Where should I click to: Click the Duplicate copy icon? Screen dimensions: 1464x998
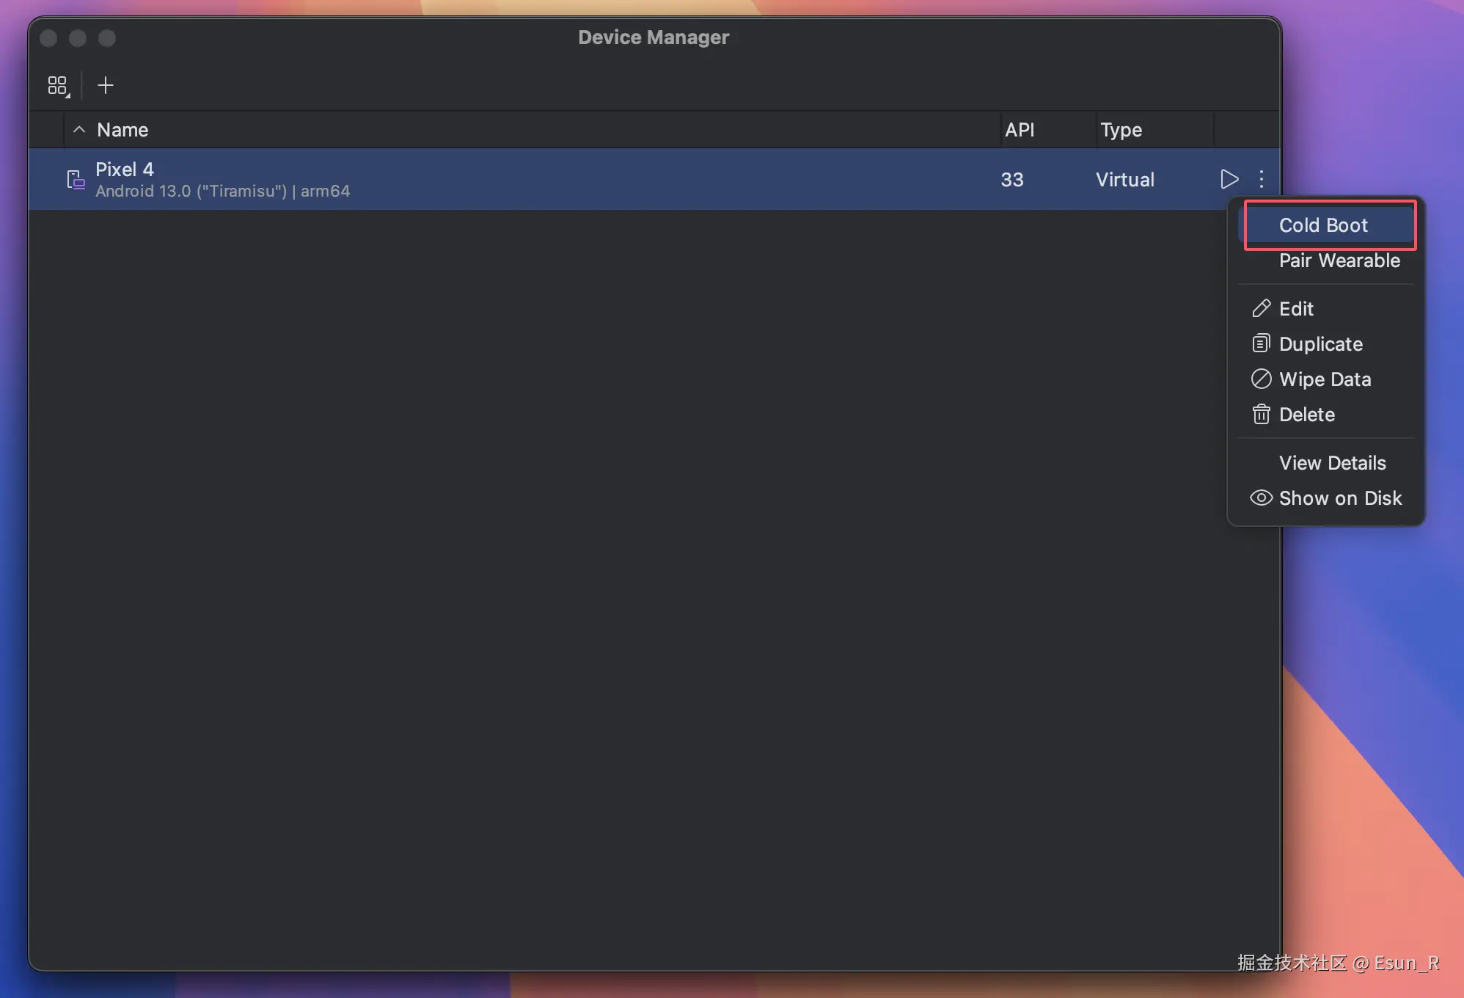[x=1261, y=344]
